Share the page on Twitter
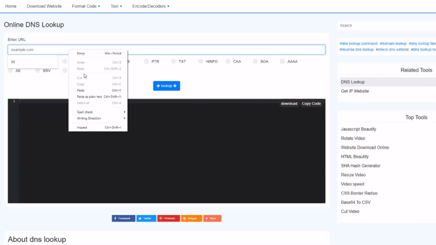 coord(146,218)
